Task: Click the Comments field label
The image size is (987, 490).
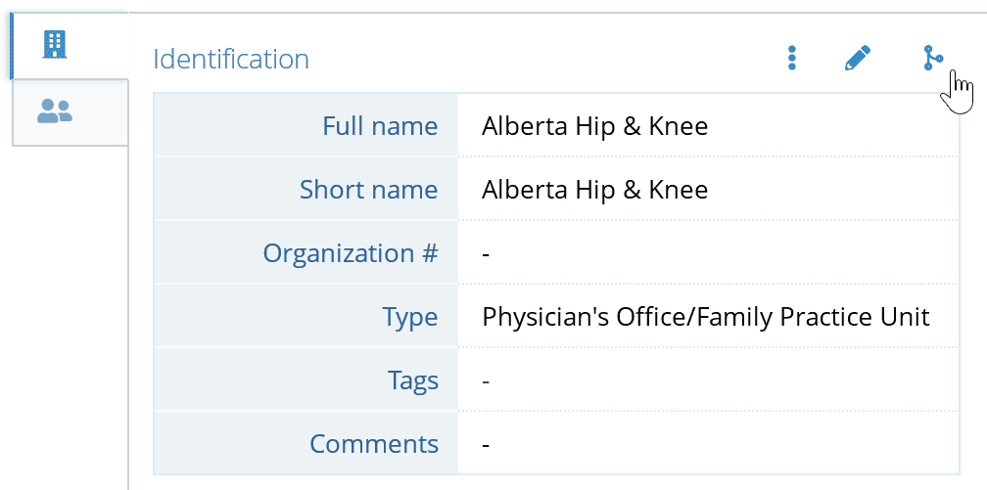Action: 374,444
